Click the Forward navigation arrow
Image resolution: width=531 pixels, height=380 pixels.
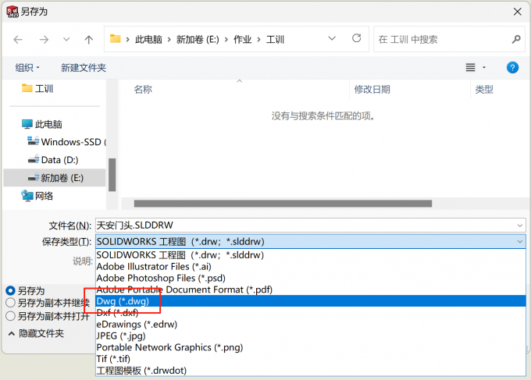[44, 40]
